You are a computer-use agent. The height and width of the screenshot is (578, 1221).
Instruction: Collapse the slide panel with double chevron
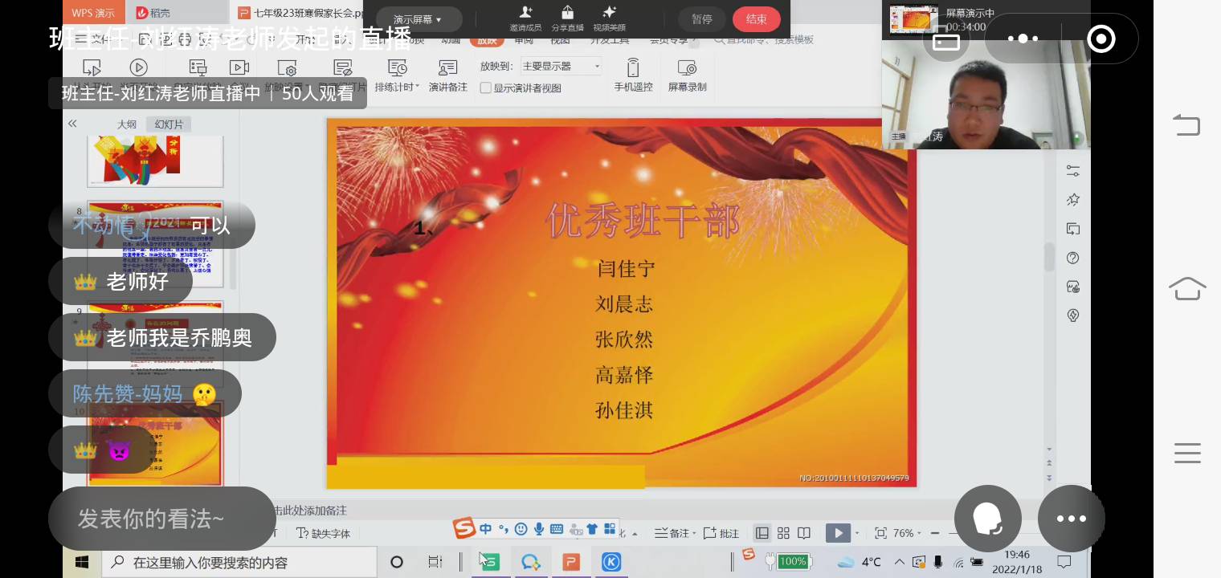[72, 124]
